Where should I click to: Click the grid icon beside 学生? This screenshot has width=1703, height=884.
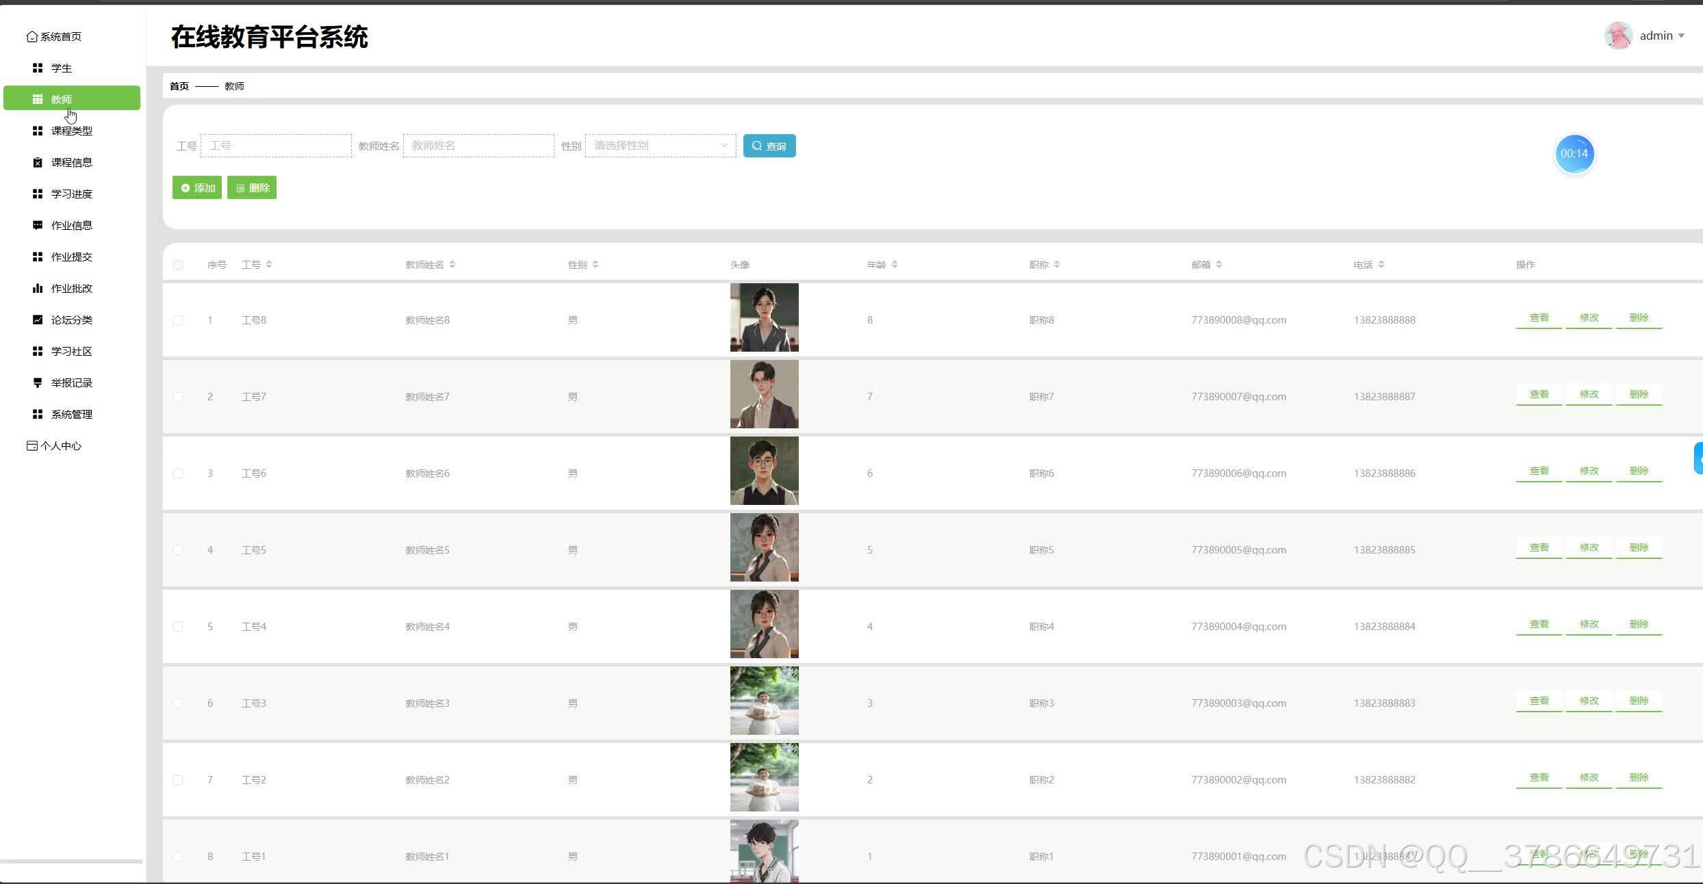tap(38, 68)
